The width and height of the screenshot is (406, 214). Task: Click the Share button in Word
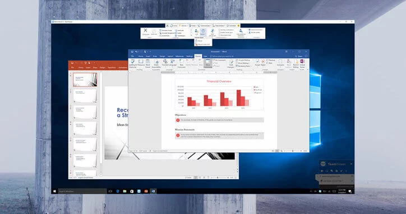299,56
